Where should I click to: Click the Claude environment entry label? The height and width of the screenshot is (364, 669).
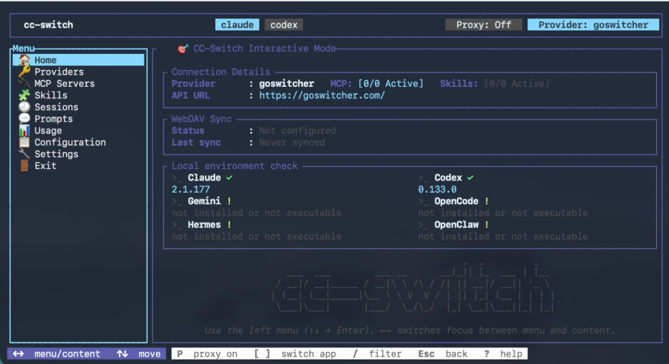(205, 177)
